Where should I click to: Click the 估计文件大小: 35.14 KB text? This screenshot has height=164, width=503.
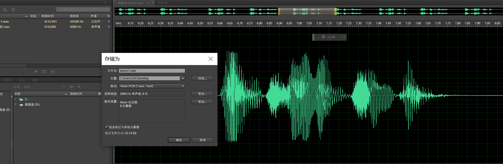tap(121, 133)
